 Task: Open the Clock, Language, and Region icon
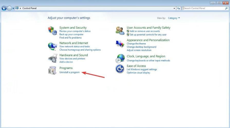click(x=120, y=58)
